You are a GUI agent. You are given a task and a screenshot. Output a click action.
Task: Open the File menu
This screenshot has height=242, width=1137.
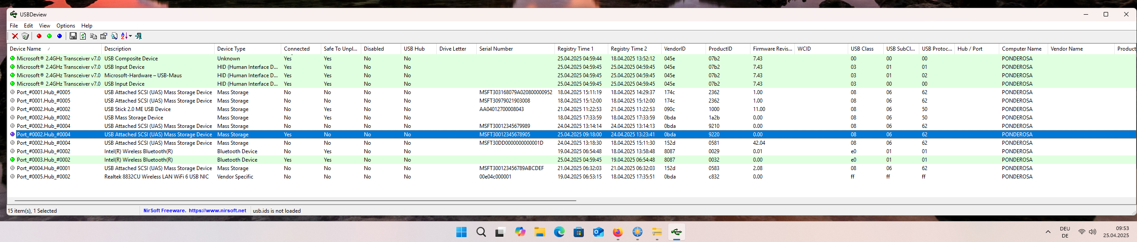point(14,26)
